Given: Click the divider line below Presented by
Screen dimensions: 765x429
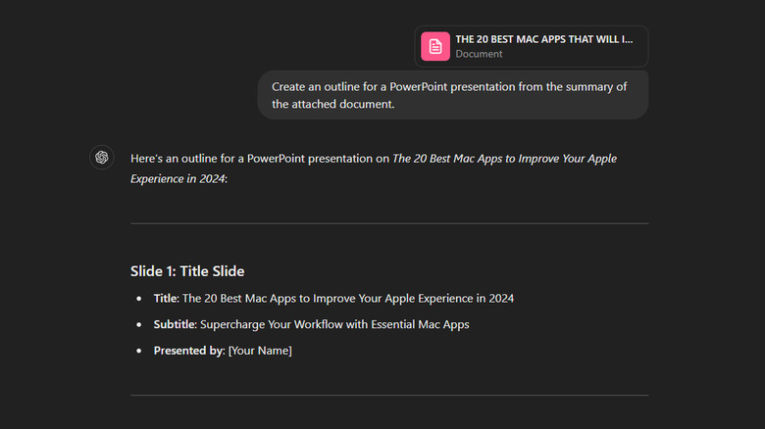Looking at the screenshot, I should tap(388, 396).
